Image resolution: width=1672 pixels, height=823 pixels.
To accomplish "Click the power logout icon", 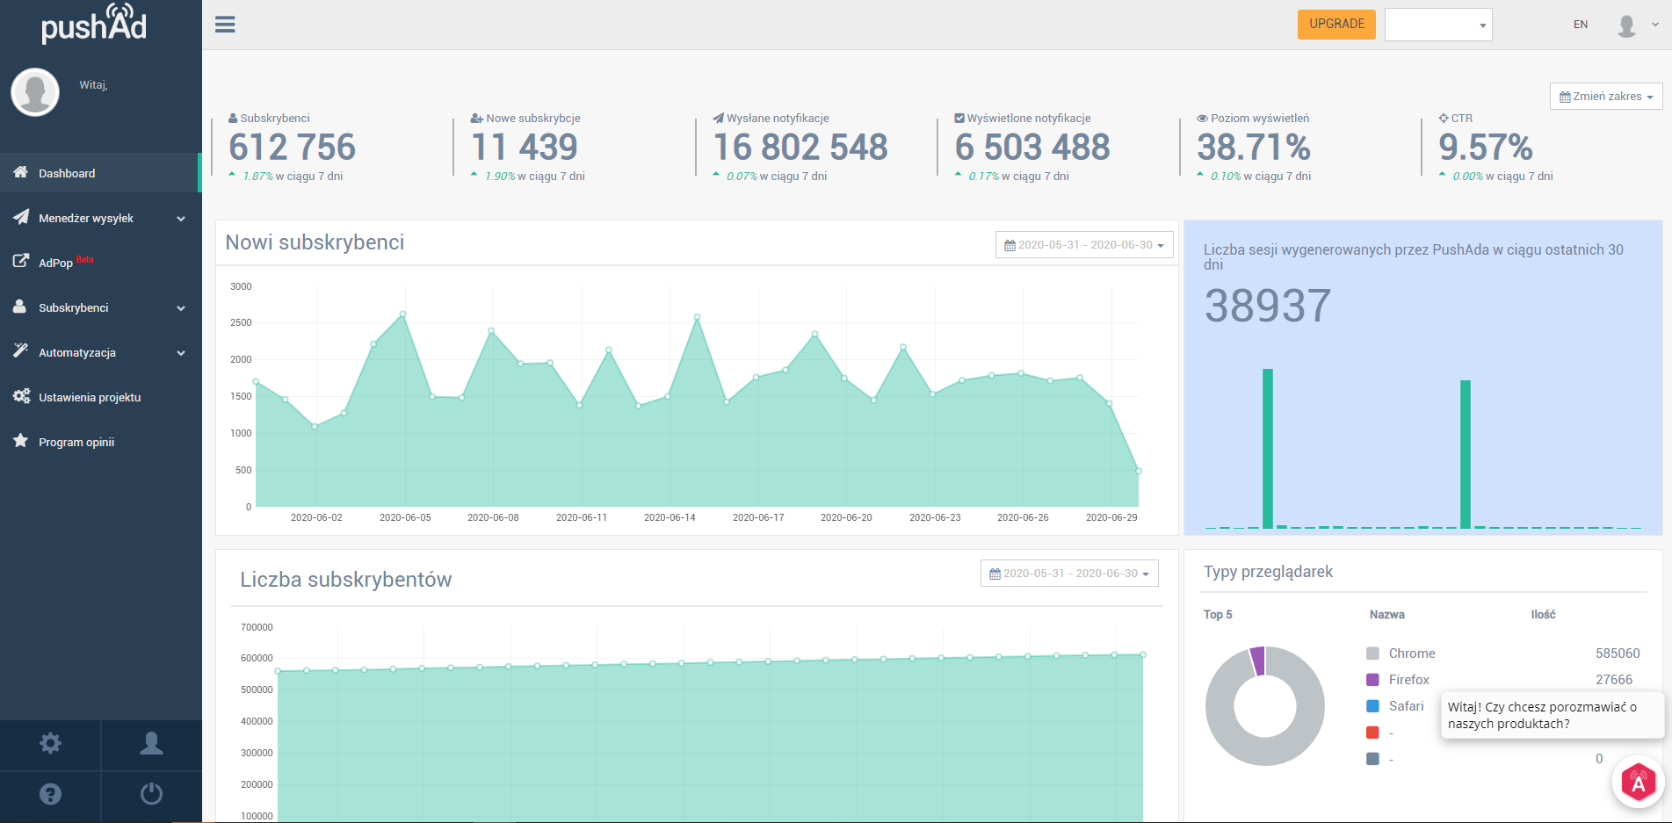I will [x=151, y=795].
